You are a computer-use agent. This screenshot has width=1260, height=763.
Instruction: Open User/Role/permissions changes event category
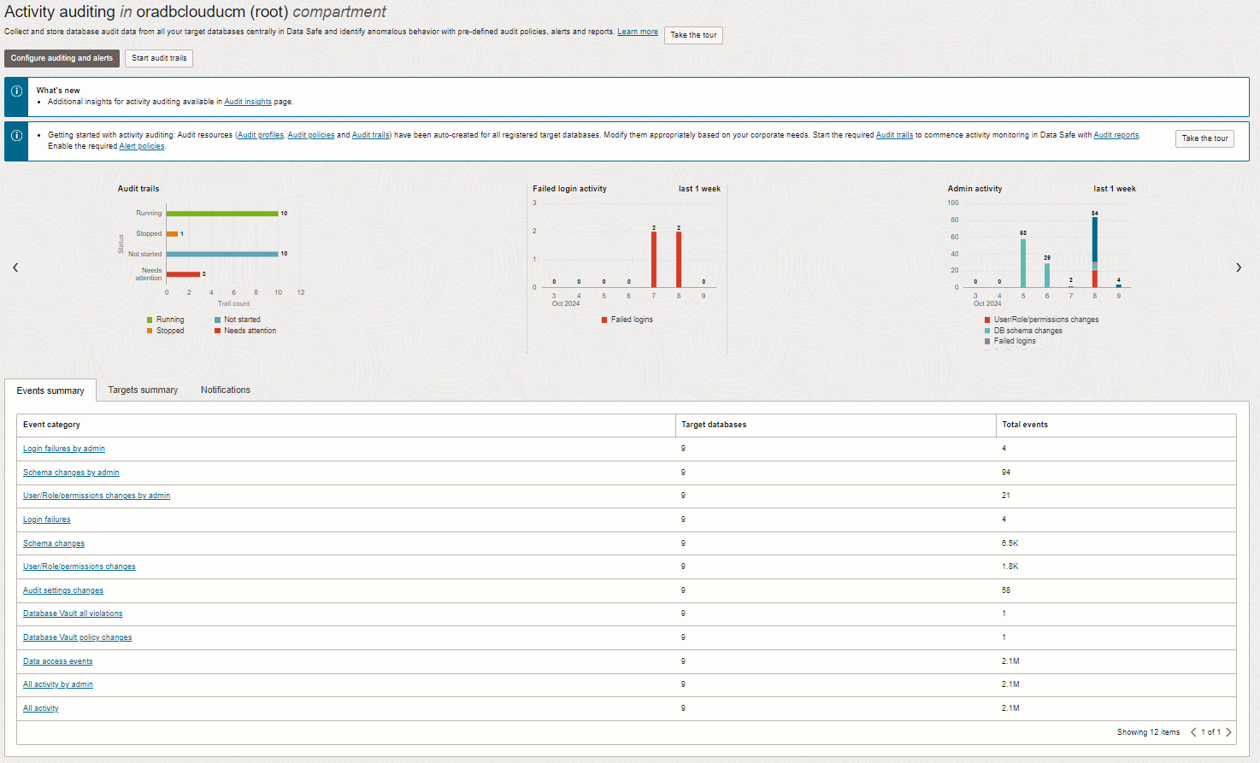click(x=79, y=566)
